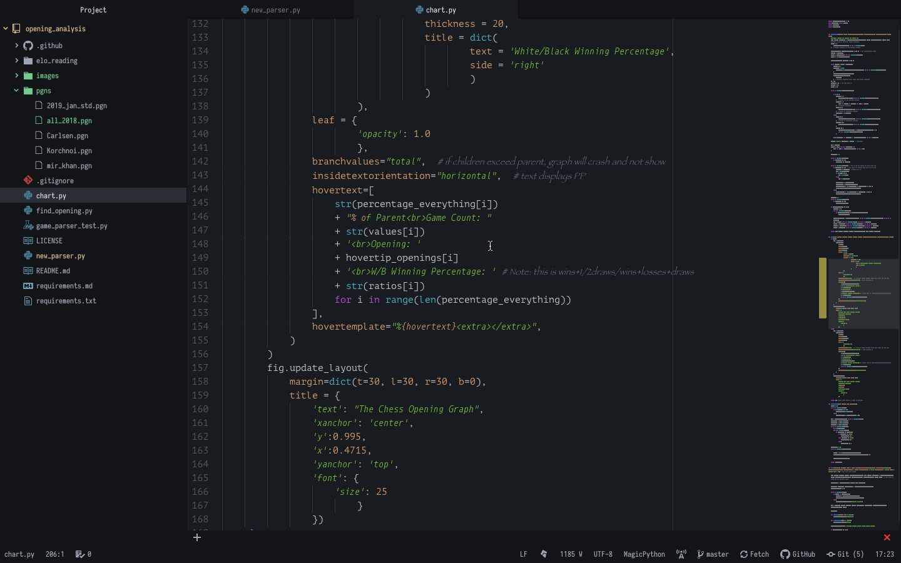Open README.md from the project tree
901x563 pixels.
click(53, 271)
